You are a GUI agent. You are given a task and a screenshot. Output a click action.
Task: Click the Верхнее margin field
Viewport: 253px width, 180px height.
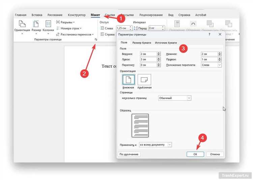coord(148,54)
